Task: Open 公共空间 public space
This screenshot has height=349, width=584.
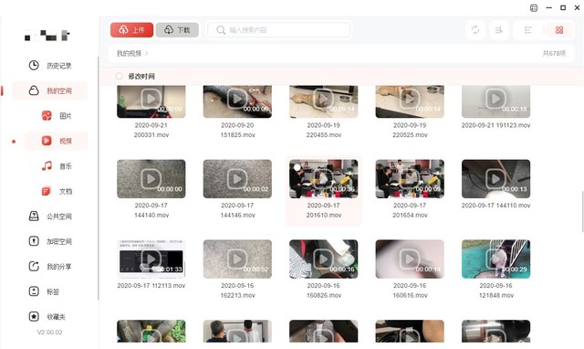Action: pos(50,217)
